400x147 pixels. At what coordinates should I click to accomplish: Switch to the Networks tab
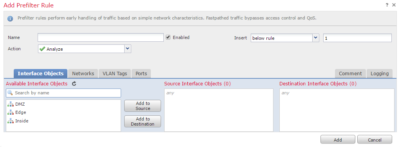point(83,74)
